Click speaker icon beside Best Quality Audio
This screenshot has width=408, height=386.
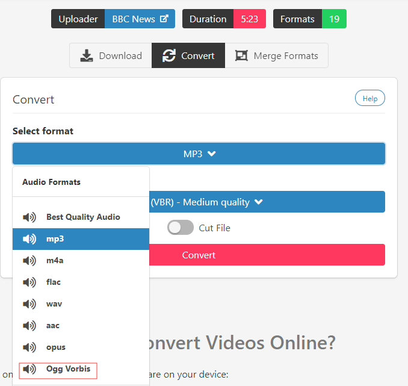coord(29,217)
